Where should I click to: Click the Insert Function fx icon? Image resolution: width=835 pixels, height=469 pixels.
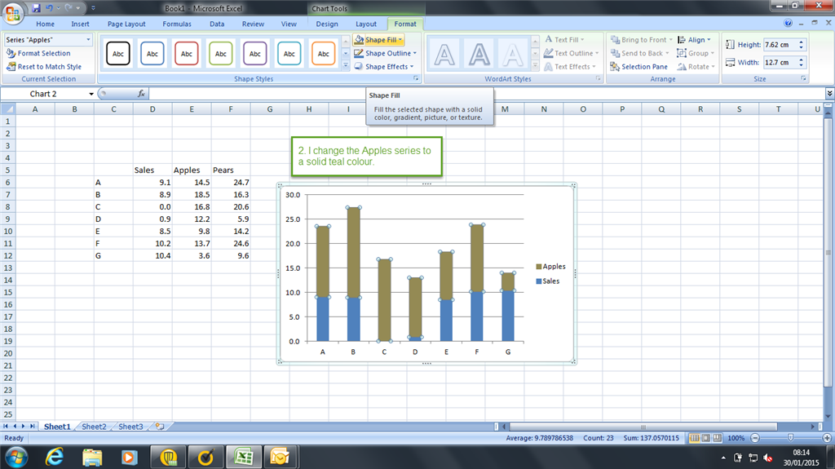[x=141, y=94]
